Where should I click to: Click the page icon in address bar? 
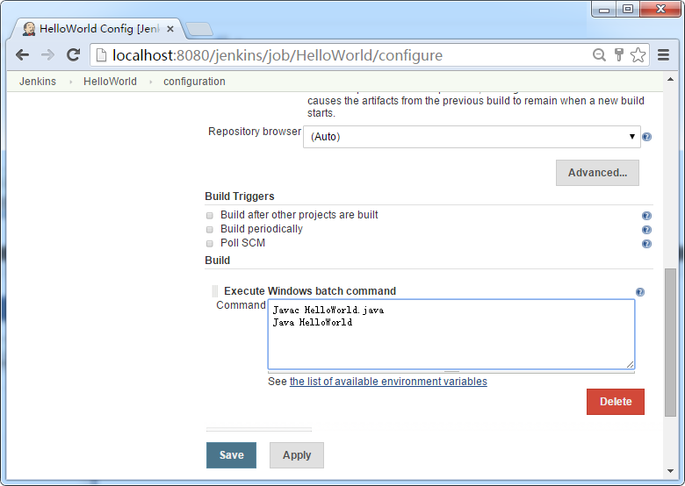tap(101, 55)
